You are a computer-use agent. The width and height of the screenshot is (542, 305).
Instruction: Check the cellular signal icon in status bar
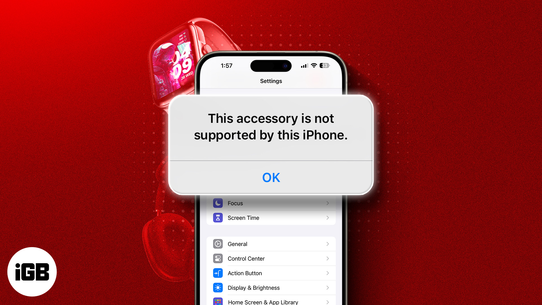pyautogui.click(x=300, y=66)
